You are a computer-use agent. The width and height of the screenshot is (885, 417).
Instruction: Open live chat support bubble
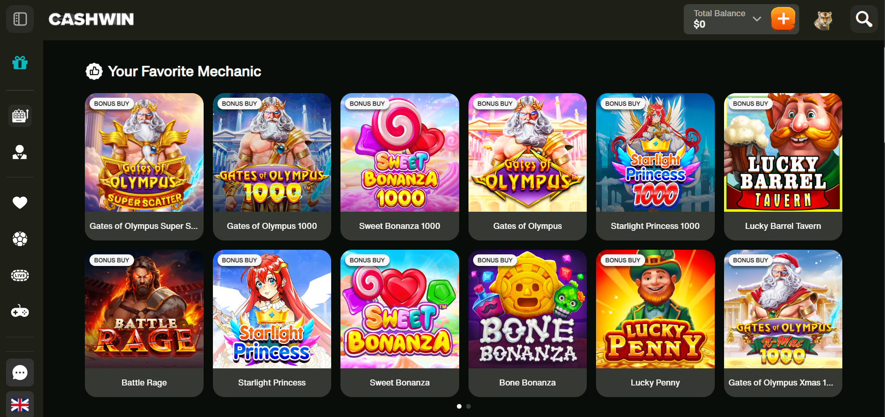20,373
